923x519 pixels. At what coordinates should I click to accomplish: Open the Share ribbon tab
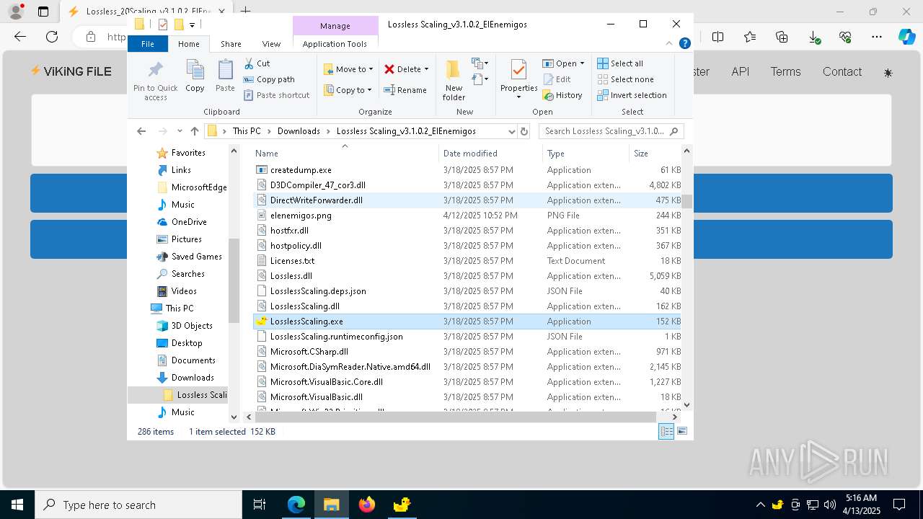[x=231, y=44]
